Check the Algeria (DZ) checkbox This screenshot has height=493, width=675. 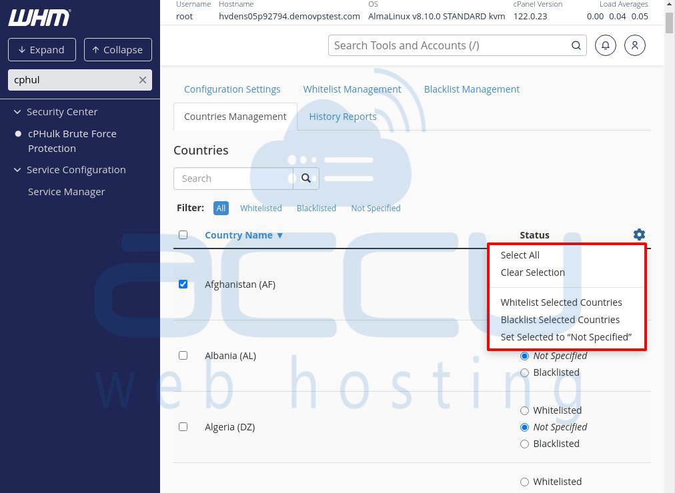point(183,427)
